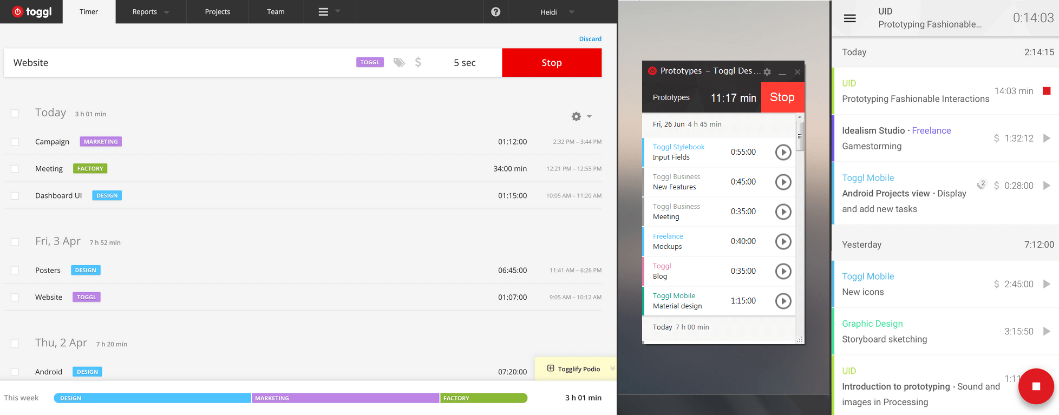Continue the Toggl Business New Features entry
This screenshot has height=415, width=1059.
coord(783,182)
